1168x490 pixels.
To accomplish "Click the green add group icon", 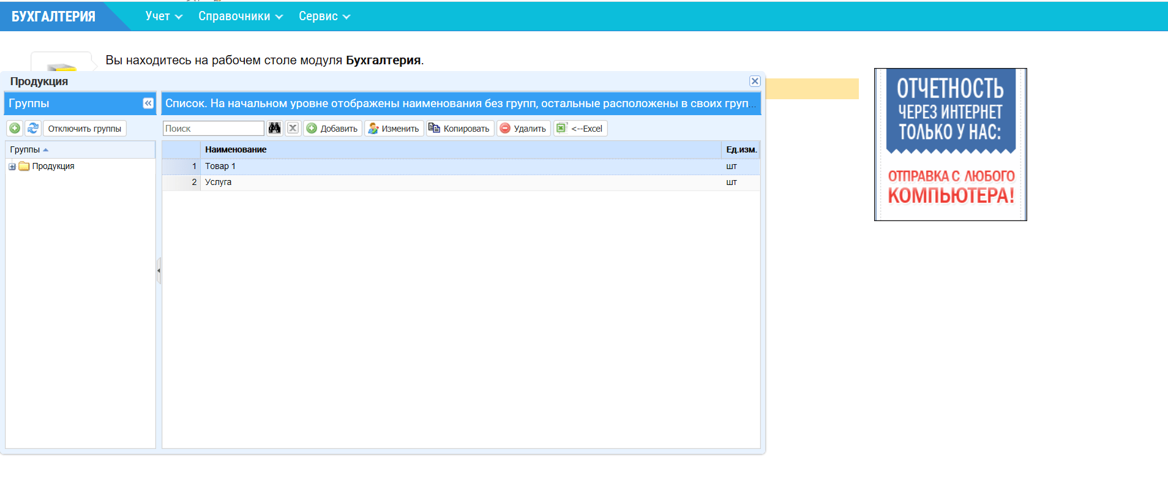I will tap(15, 128).
